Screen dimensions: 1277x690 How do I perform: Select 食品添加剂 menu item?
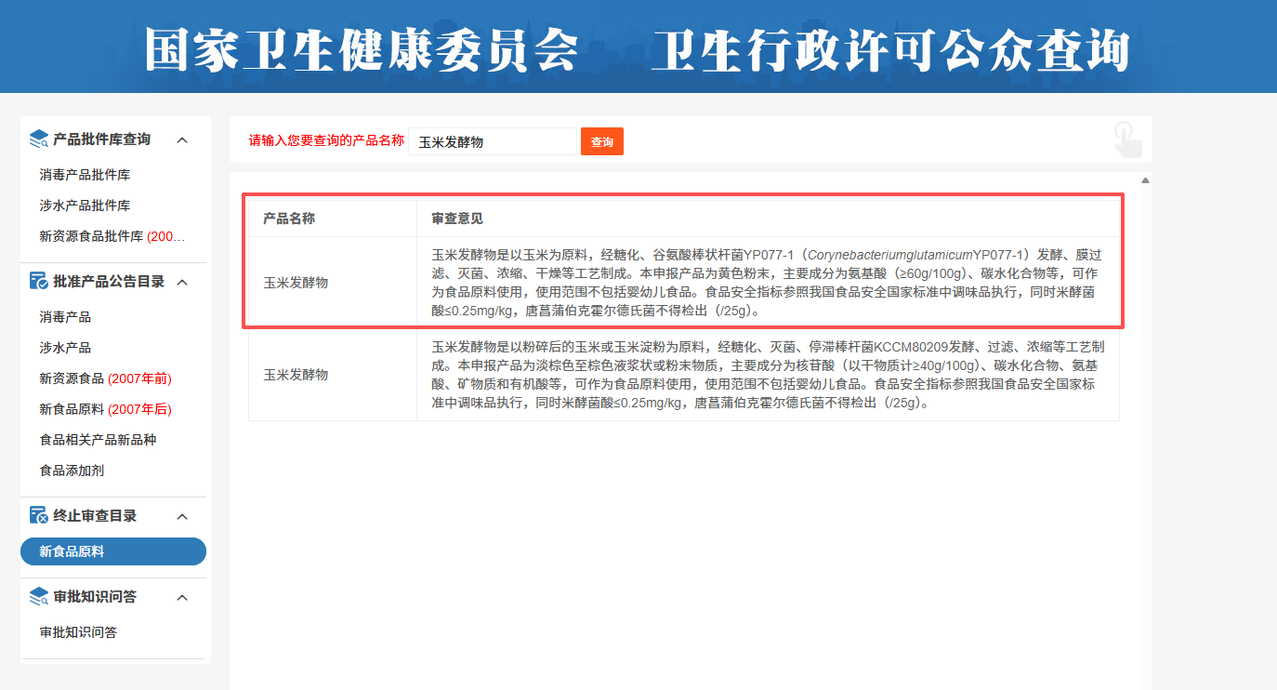72,471
